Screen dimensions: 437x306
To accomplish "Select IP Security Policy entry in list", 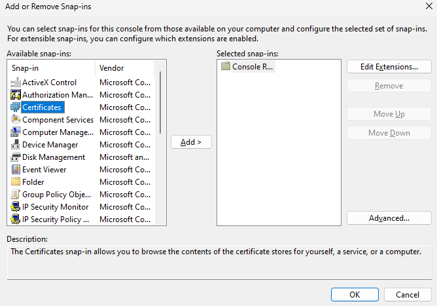I will [56, 220].
